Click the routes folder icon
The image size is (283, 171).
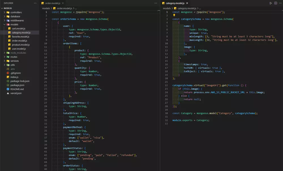[8, 57]
